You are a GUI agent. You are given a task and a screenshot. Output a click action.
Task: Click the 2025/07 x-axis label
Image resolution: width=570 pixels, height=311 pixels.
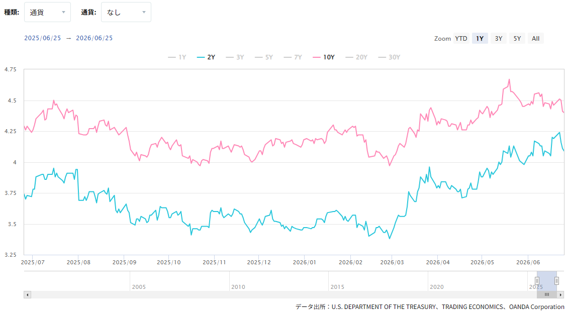click(33, 262)
